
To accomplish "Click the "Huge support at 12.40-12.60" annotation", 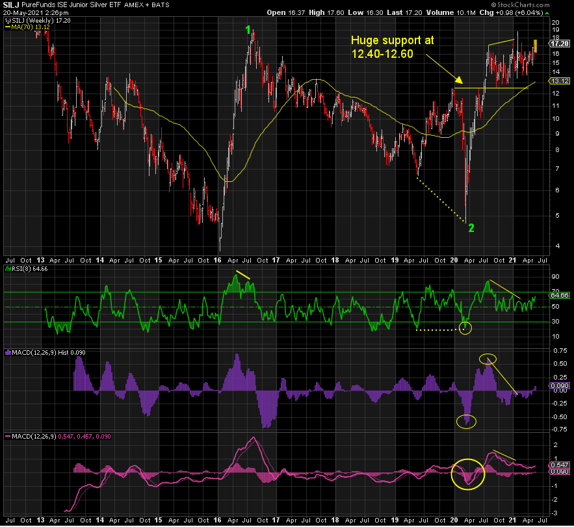I will 393,47.
